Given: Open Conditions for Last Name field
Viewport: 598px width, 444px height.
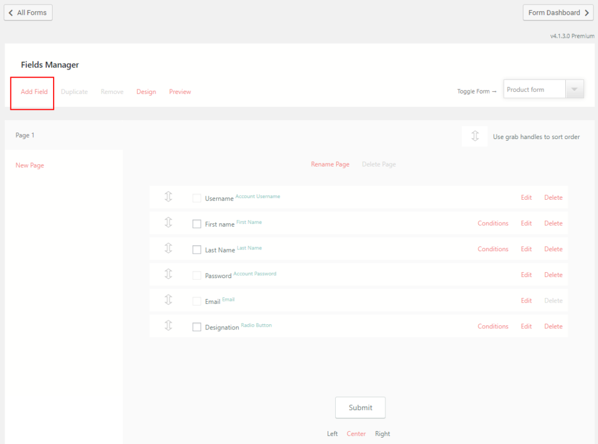Looking at the screenshot, I should [492, 249].
